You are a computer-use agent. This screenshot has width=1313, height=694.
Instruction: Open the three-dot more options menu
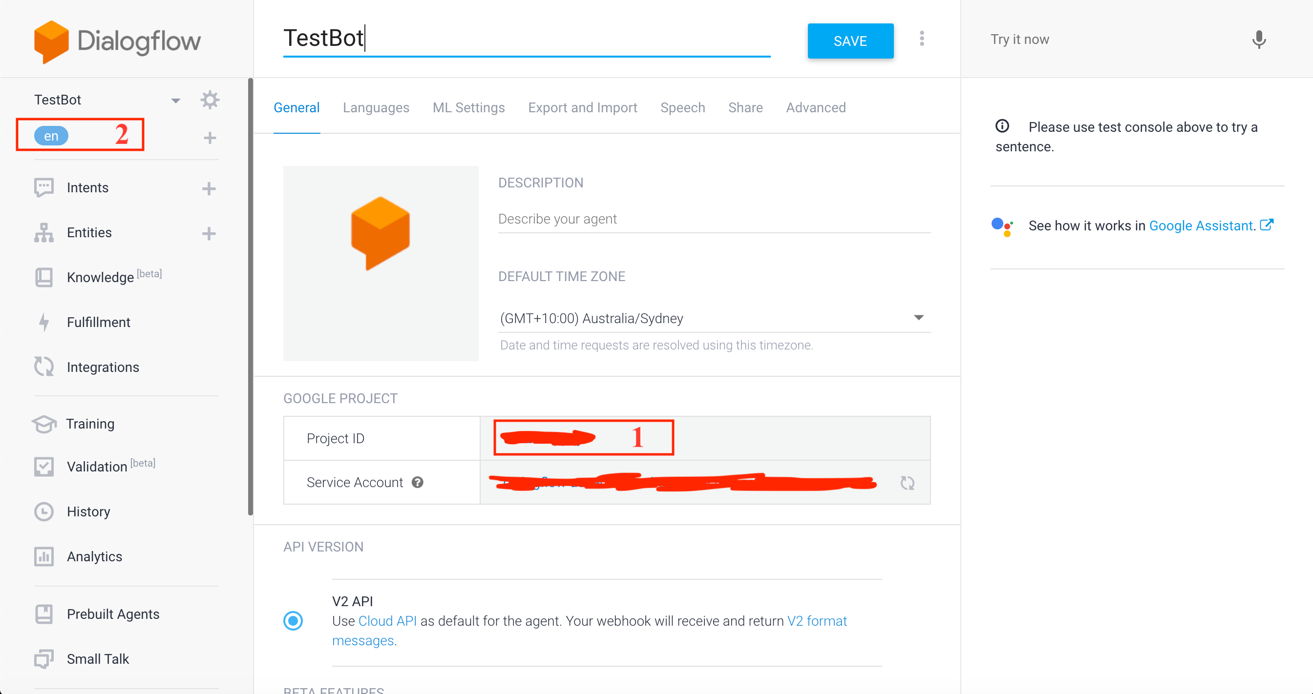pyautogui.click(x=922, y=39)
